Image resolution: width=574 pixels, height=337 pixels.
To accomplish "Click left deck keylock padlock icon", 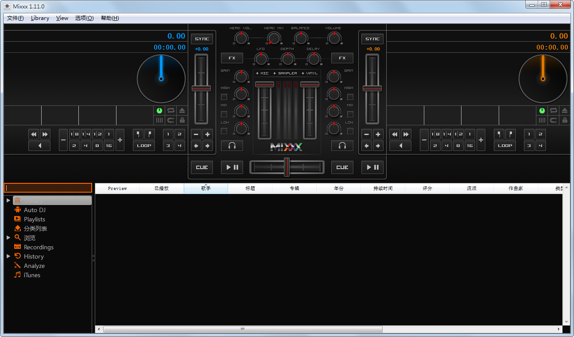I will point(182,120).
